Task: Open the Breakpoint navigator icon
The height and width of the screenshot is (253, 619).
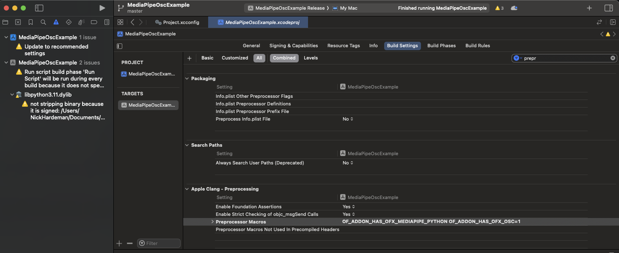Action: (94, 22)
